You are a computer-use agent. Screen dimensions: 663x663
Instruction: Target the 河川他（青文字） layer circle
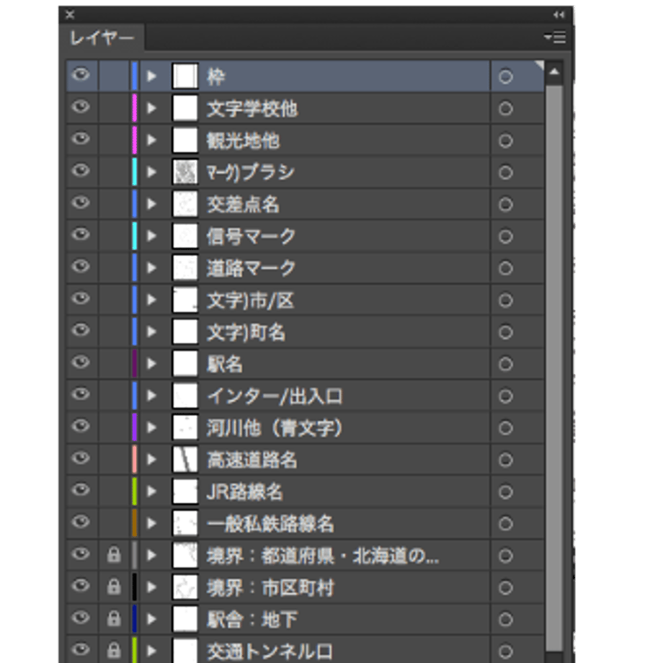pyautogui.click(x=506, y=428)
